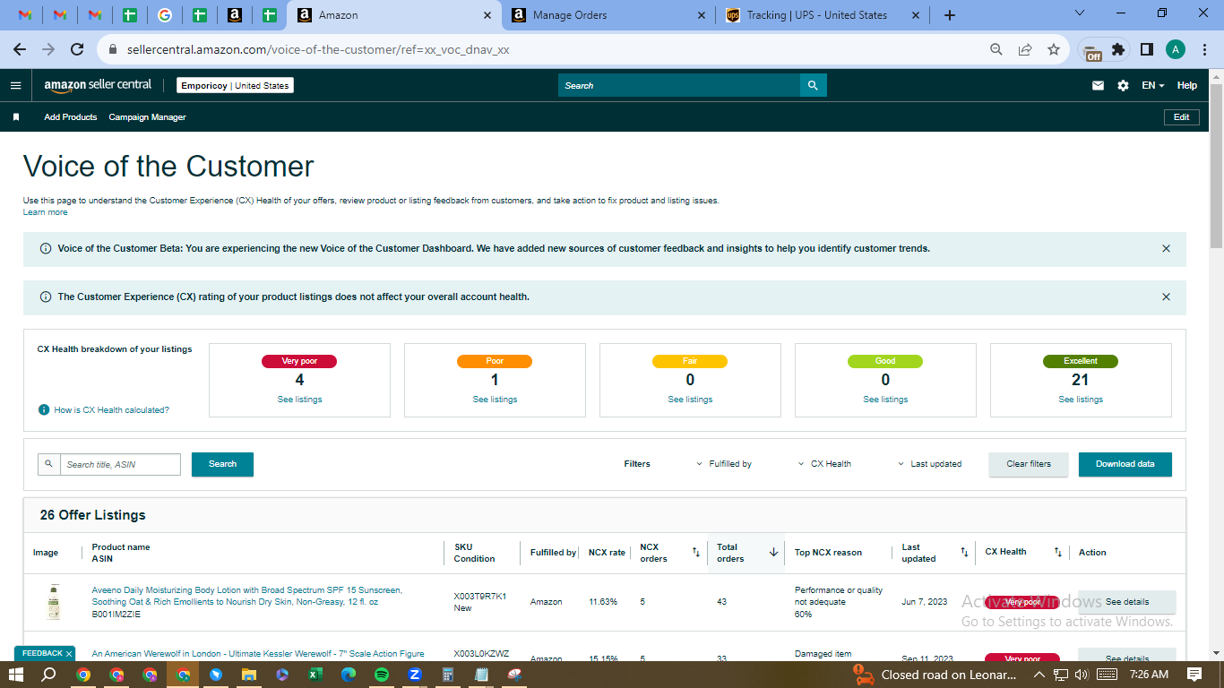The image size is (1224, 688).
Task: Close the active Amazon tab
Action: pos(487,15)
